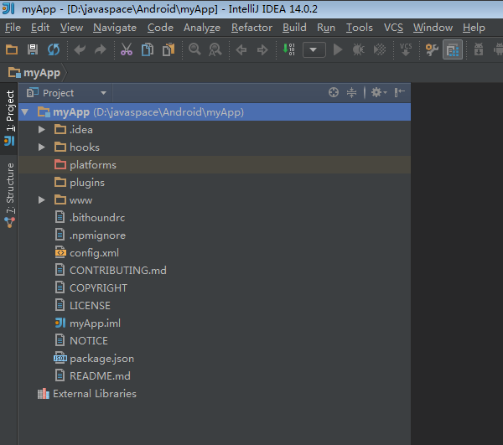Open Project Structure icon
Image resolution: width=503 pixels, height=445 pixels.
tap(453, 49)
